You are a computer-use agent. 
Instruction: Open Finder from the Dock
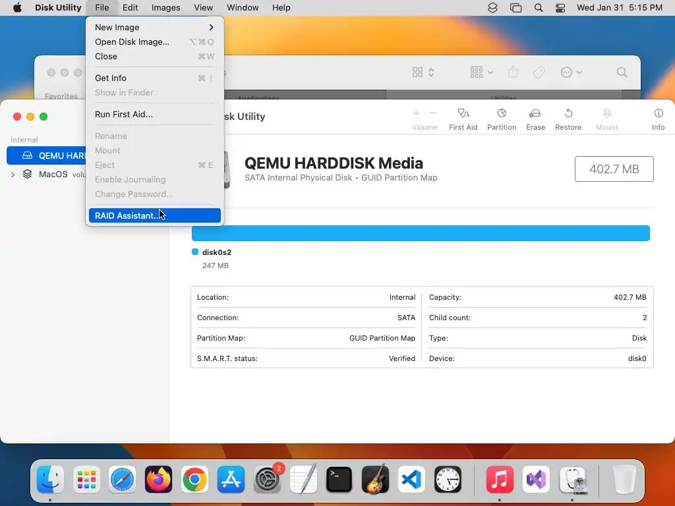click(x=50, y=480)
